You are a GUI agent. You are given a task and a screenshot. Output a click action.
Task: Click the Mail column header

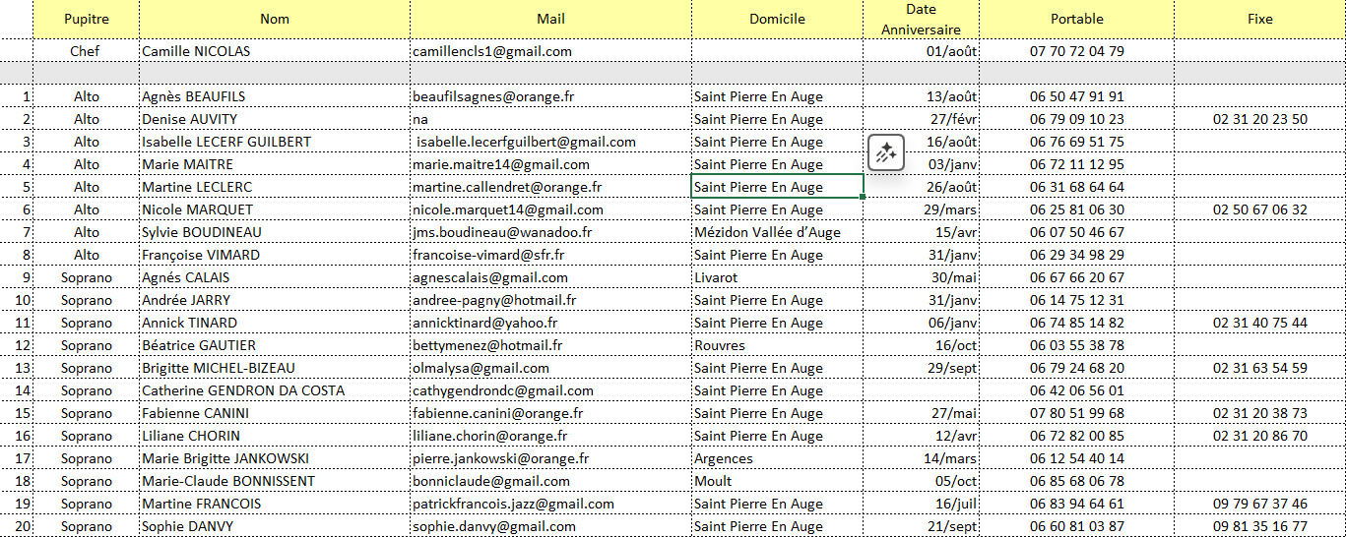click(550, 19)
